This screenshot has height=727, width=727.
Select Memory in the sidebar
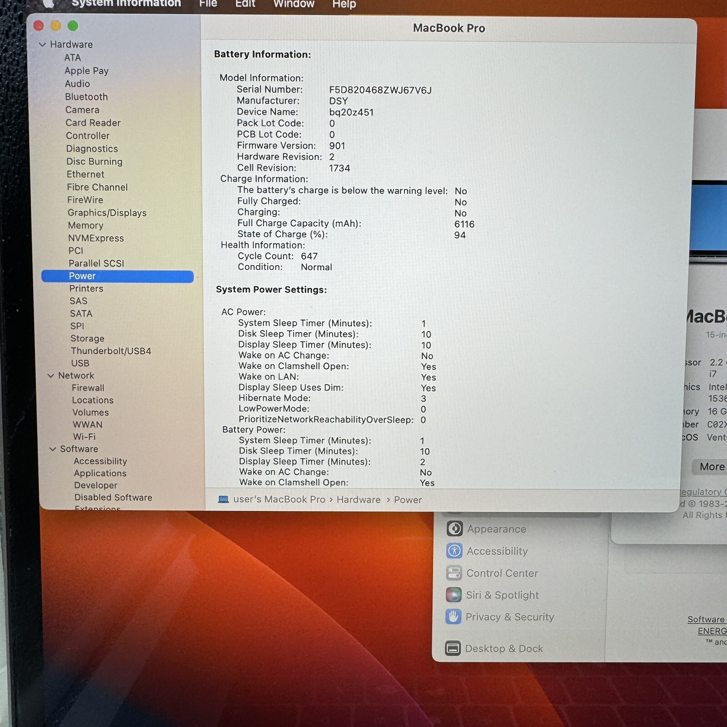85,225
